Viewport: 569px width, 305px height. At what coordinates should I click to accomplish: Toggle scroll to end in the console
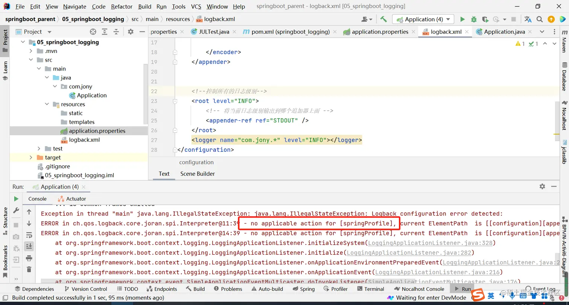29,246
